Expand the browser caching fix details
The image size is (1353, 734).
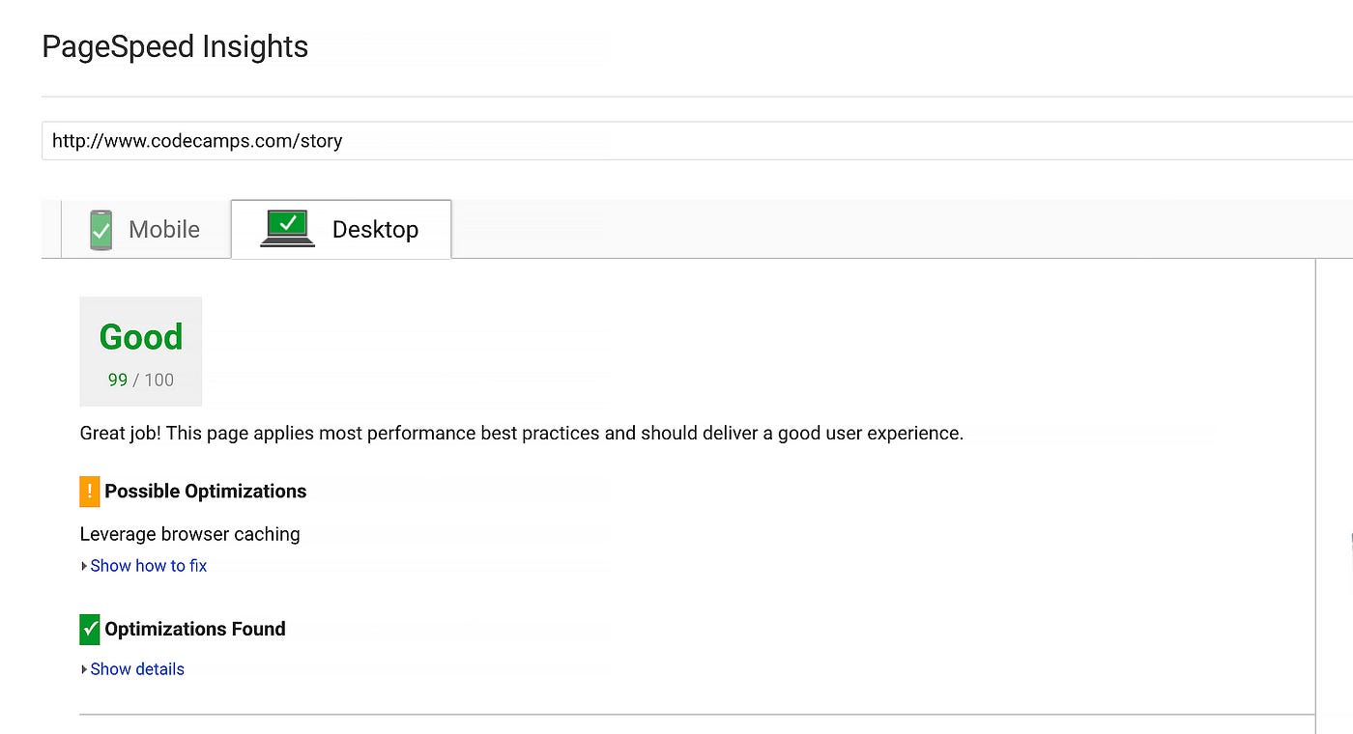148,566
